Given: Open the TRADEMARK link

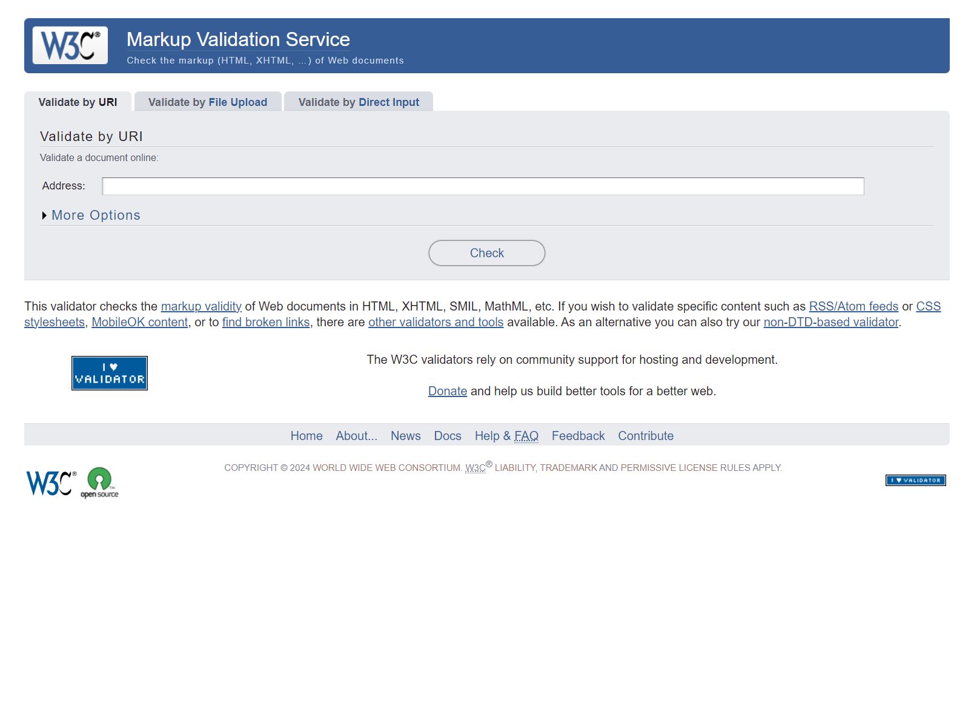Looking at the screenshot, I should pyautogui.click(x=568, y=468).
